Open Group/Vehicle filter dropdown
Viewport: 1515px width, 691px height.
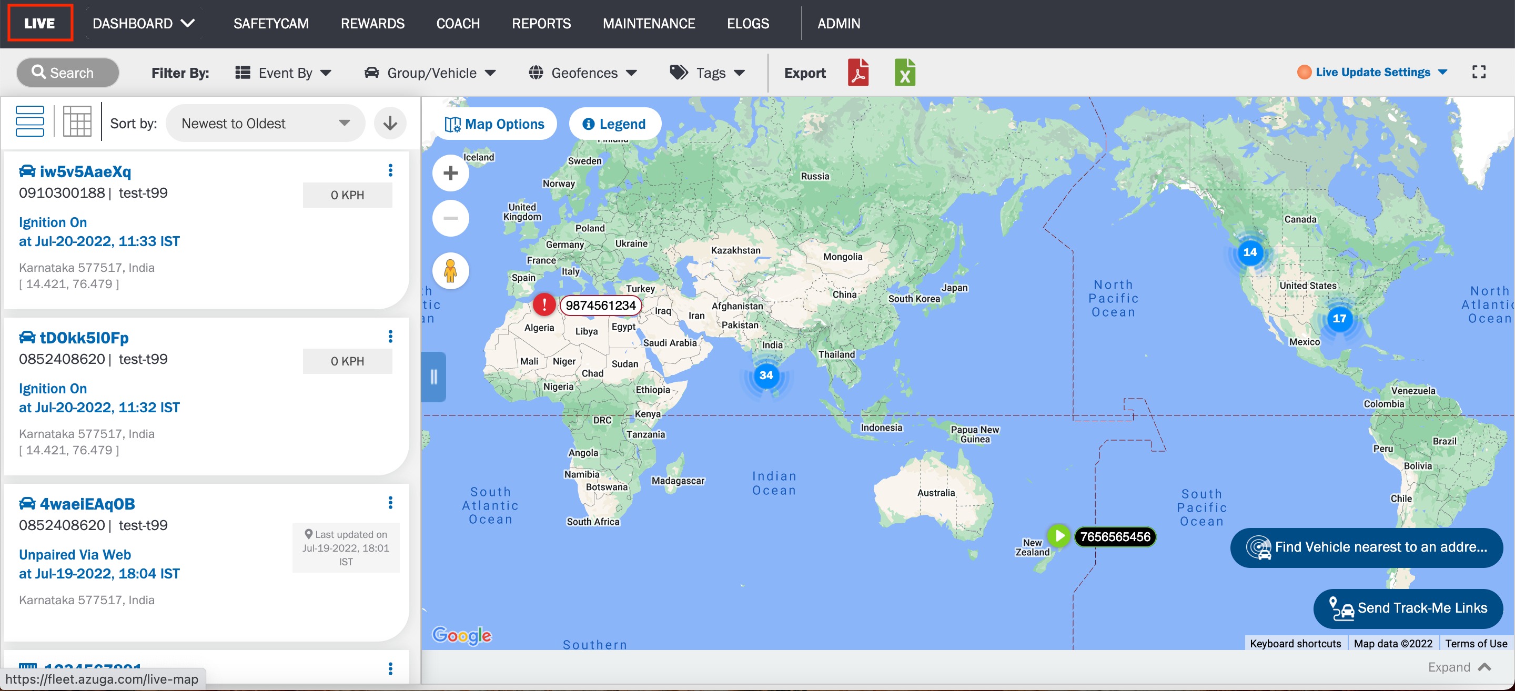point(430,73)
